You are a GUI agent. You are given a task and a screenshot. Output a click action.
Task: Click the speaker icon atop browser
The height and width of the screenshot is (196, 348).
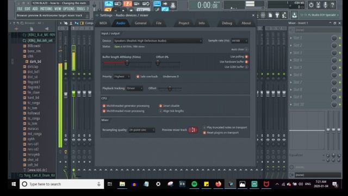click(x=47, y=29)
